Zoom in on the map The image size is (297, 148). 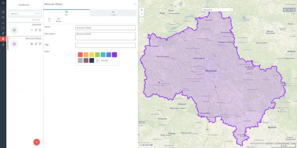point(142,10)
